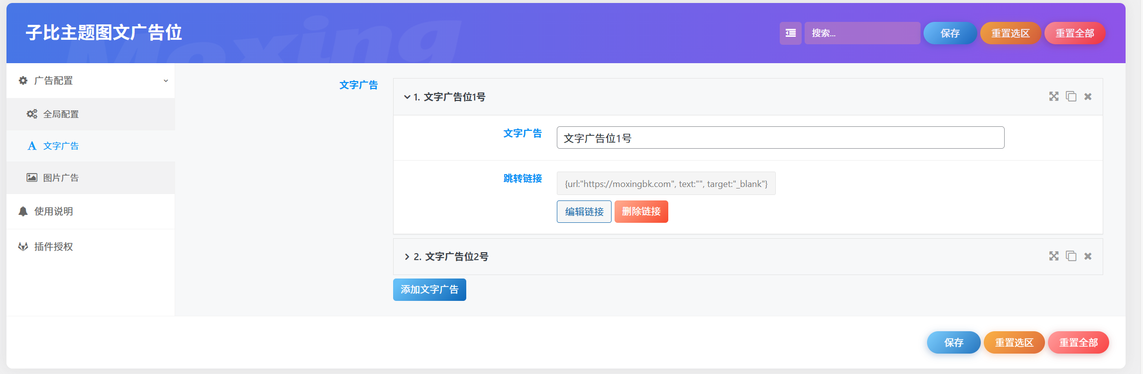Image resolution: width=1143 pixels, height=374 pixels.
Task: Click the 编辑链接 button
Action: click(584, 212)
